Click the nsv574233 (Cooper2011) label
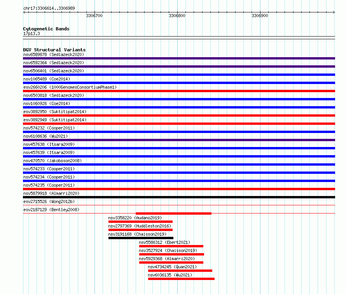The height and width of the screenshot is (294, 346). (49, 169)
